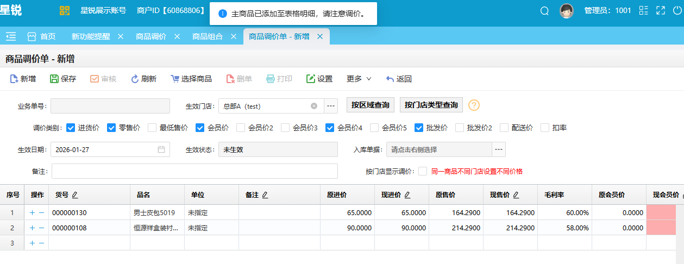Enable the 最低售价 checkbox

(x=152, y=128)
